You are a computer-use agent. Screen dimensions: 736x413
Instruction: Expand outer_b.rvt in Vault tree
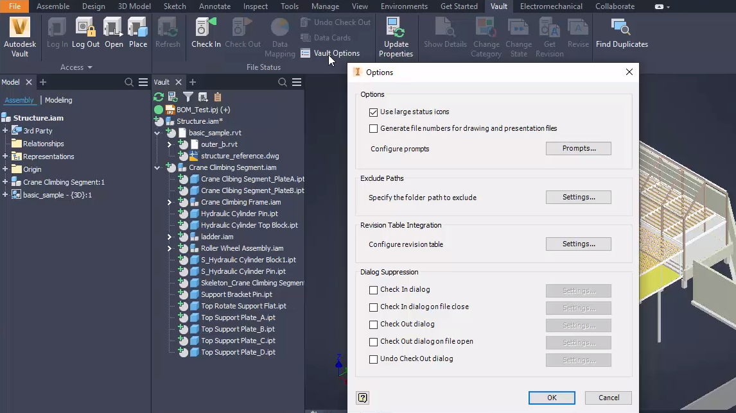click(170, 144)
